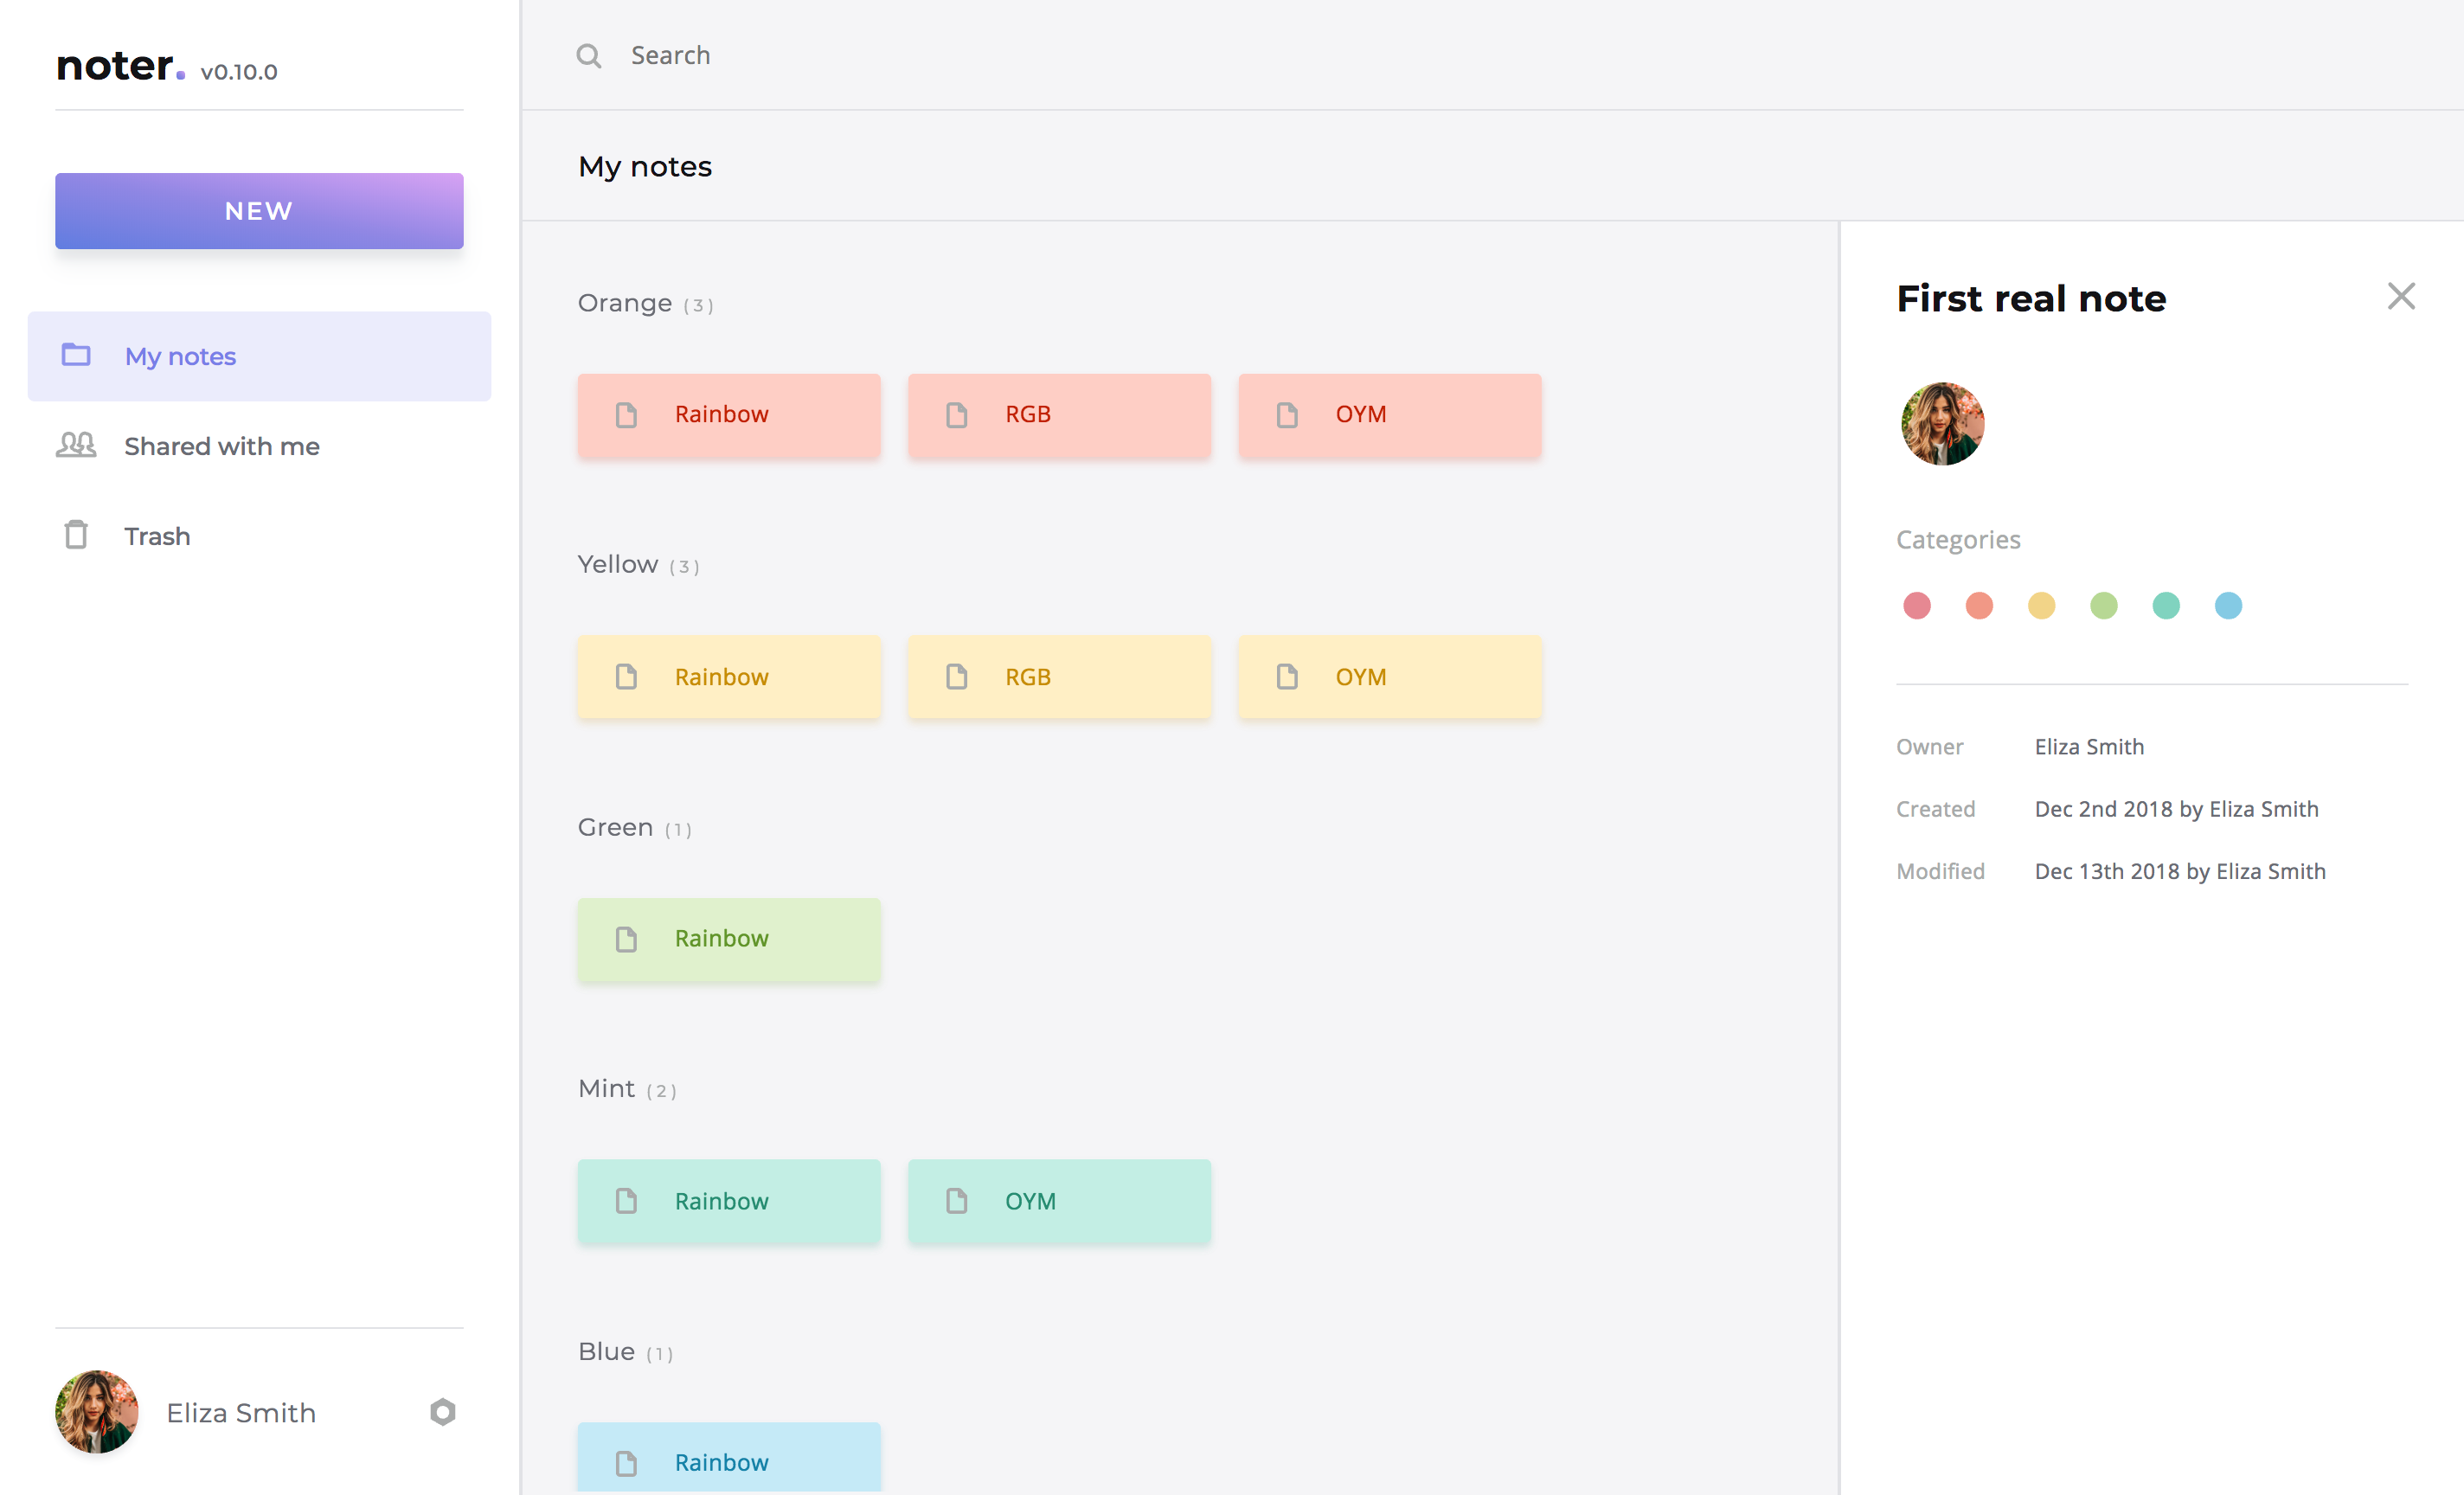Viewport: 2464px width, 1495px height.
Task: Click the My notes folder icon
Action: tap(76, 355)
